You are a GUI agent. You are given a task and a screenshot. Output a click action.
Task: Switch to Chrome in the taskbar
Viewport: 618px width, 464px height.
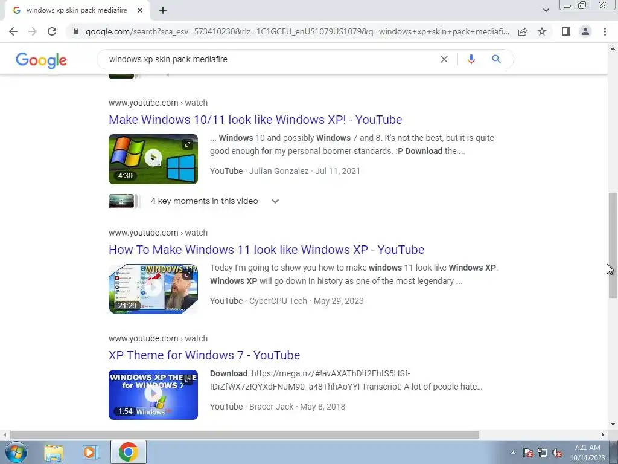pos(129,452)
